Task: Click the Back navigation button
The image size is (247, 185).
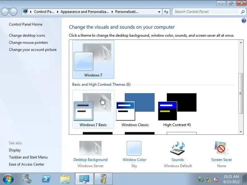Action: click(5, 12)
